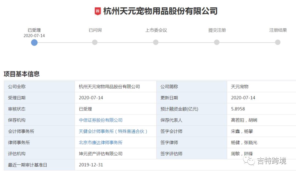Select the blue 已受理 timeline dot
This screenshot has width=296, height=174.
(x=34, y=43)
